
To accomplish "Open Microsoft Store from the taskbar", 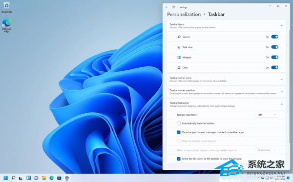I will (59, 178).
